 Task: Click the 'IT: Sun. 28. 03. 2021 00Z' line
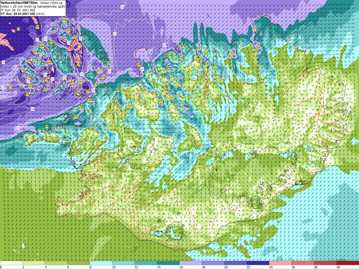[x=18, y=10]
